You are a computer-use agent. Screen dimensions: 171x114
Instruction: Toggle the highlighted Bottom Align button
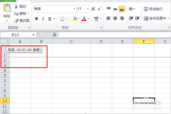(122, 9)
